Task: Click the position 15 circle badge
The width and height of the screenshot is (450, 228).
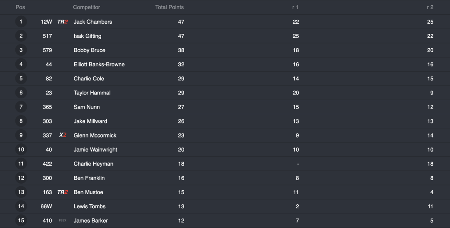Action: pos(21,221)
